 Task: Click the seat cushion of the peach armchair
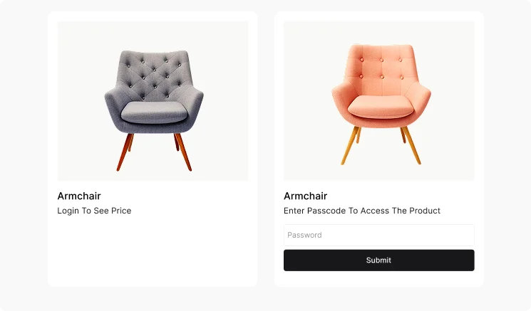point(380,107)
